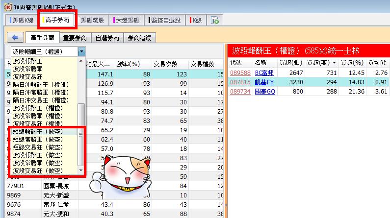This screenshot has width=390, height=218.
Task: Click the dropdown list scroll-up arrow
Action: [81, 61]
